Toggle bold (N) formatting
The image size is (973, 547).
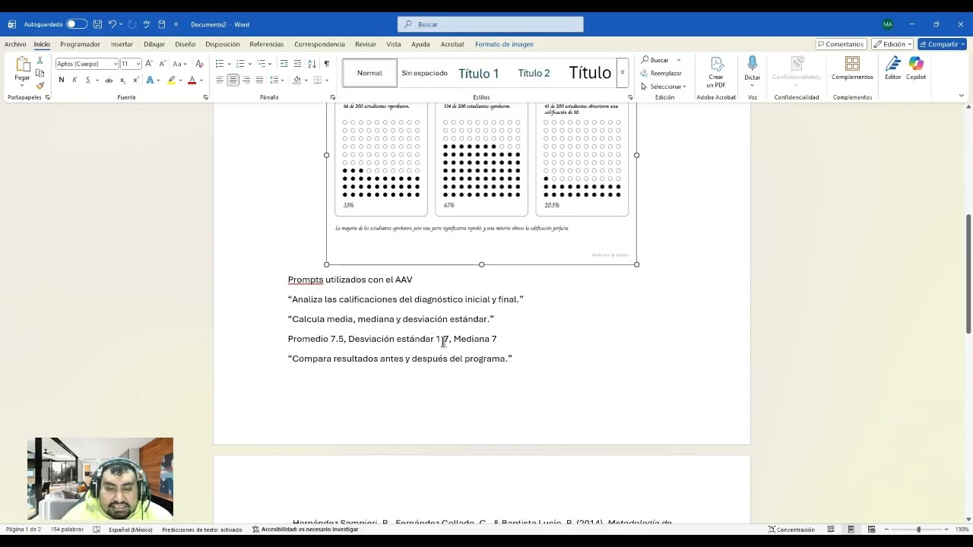point(62,80)
